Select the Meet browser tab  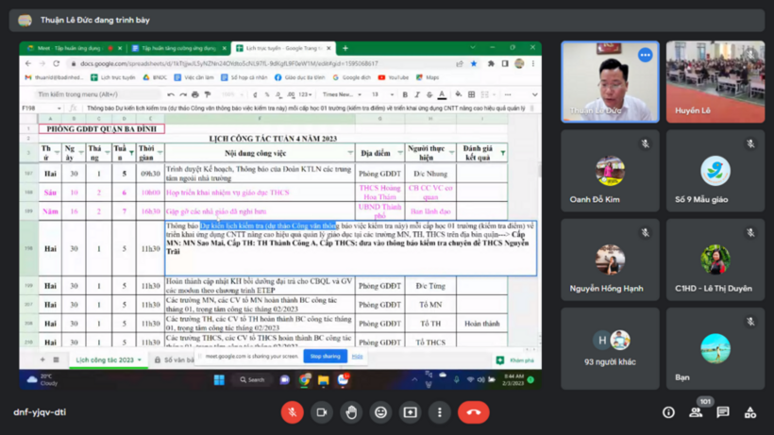click(69, 48)
